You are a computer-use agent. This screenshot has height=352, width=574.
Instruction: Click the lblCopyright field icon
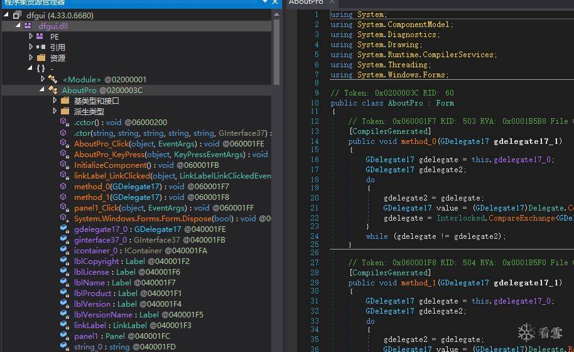click(x=65, y=261)
